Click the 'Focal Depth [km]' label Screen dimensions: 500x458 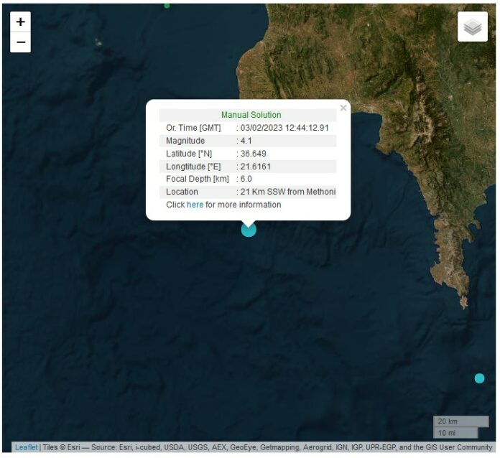point(198,179)
